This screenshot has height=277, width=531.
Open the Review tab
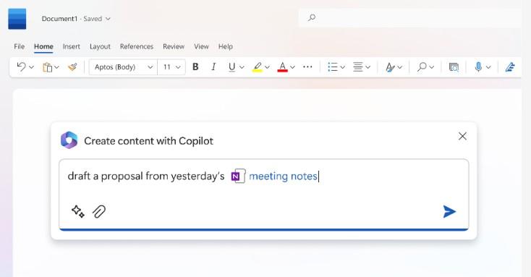pyautogui.click(x=174, y=46)
